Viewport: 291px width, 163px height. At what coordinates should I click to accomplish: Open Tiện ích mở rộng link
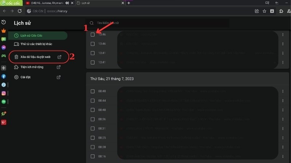pyautogui.click(x=38, y=67)
